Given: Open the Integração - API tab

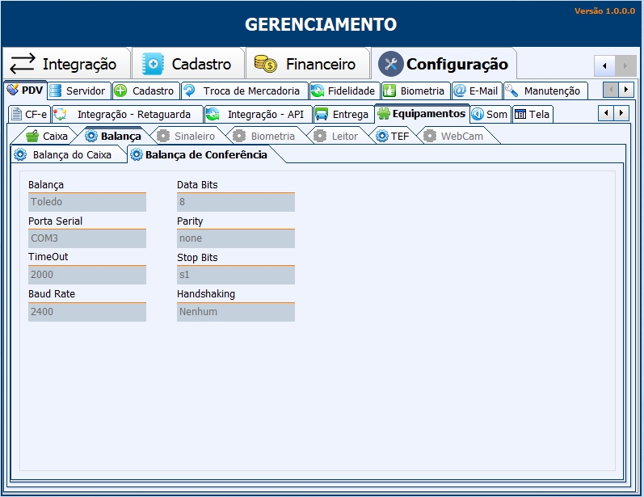Looking at the screenshot, I should coord(257,114).
